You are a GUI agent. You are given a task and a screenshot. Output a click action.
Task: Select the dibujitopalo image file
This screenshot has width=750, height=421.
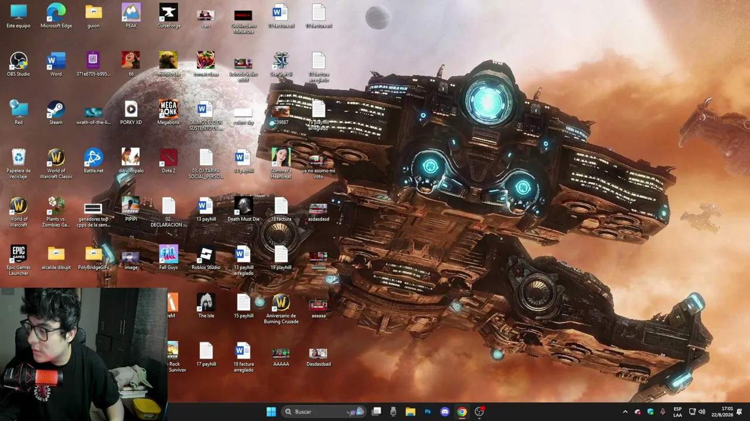[x=131, y=161]
